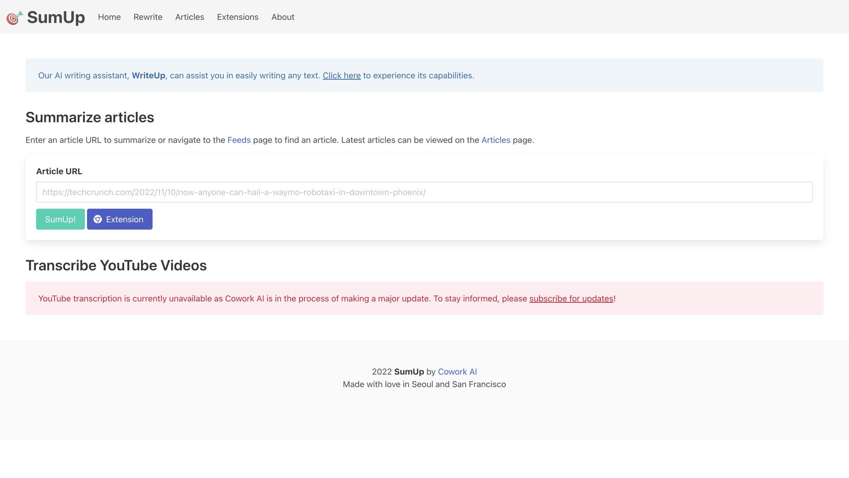This screenshot has height=478, width=849.
Task: Navigate to the Extensions menu
Action: click(x=237, y=17)
